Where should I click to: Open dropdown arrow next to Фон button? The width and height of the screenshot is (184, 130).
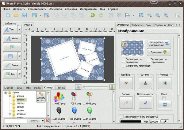(20, 74)
